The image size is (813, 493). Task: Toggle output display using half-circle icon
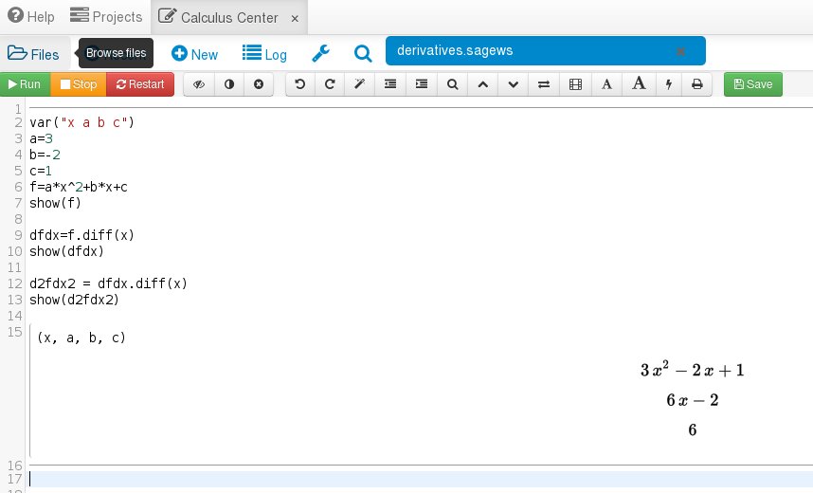(x=228, y=84)
